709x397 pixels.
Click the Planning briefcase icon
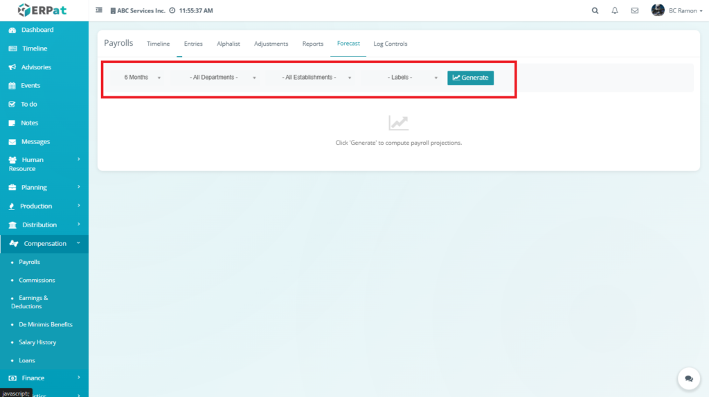pos(12,187)
